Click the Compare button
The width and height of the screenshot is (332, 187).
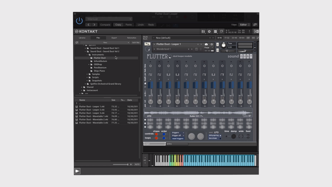pos(105,25)
